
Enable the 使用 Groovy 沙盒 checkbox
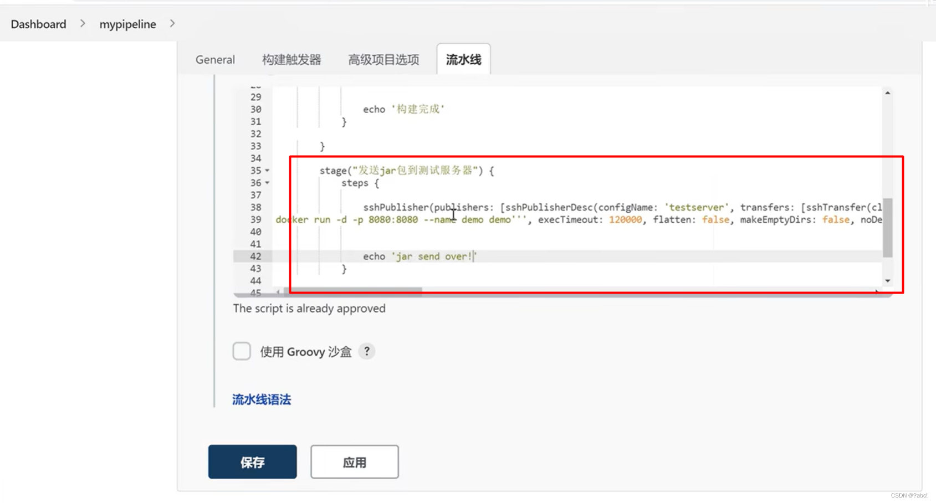(242, 351)
